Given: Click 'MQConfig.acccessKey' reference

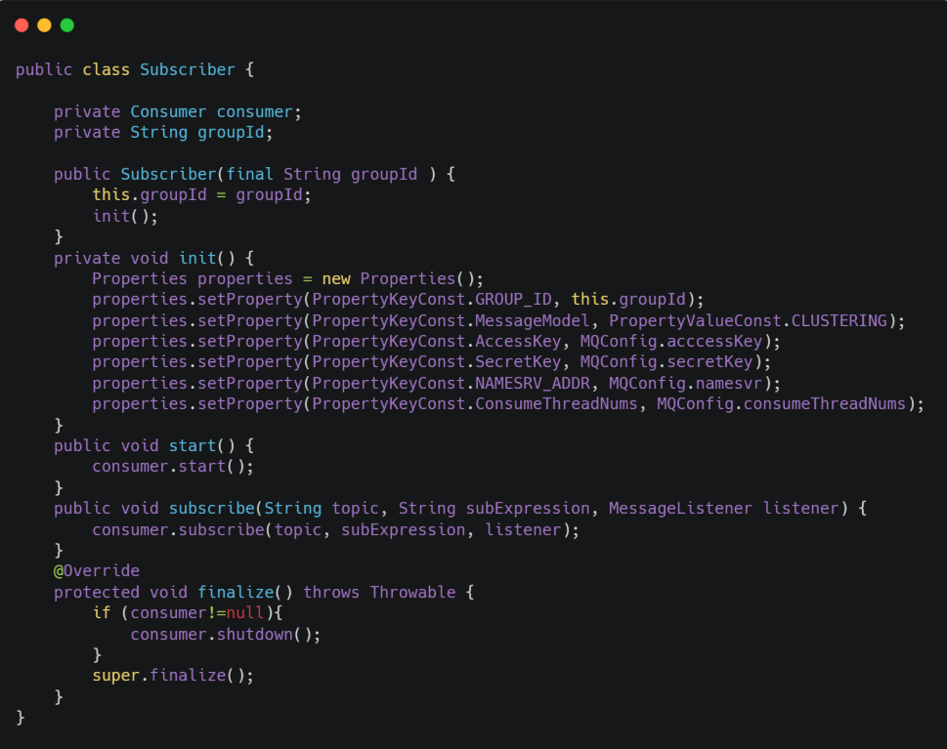Looking at the screenshot, I should click(671, 342).
